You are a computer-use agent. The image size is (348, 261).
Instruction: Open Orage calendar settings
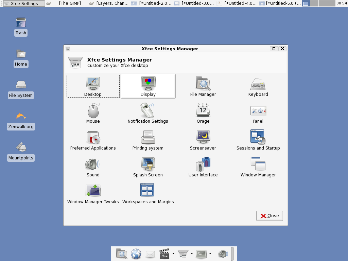click(x=203, y=113)
